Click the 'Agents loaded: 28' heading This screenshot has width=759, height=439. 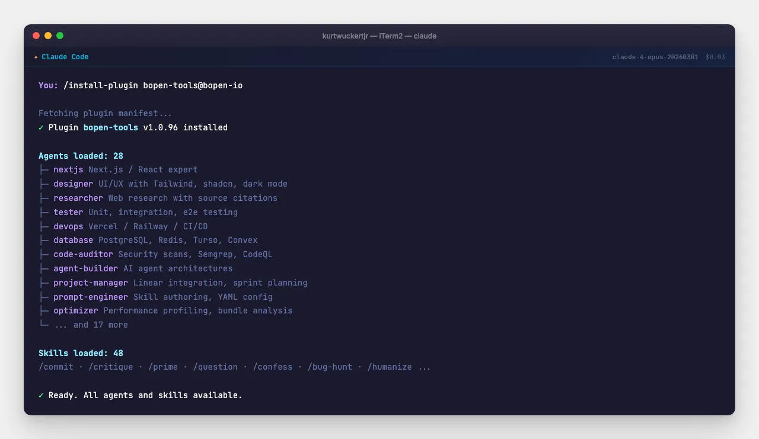coord(81,156)
